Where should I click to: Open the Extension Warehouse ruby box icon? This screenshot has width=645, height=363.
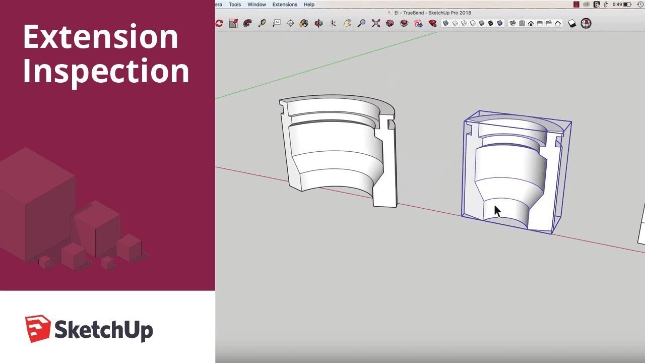(x=404, y=23)
